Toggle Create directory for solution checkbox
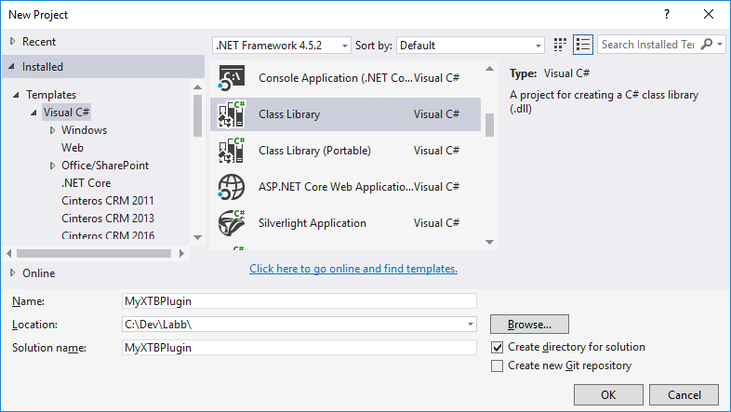Screen dimensions: 731x412 497,347
